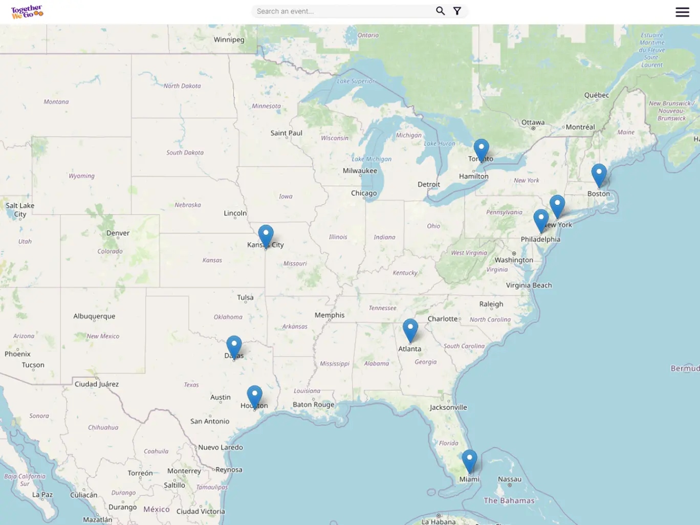Open the Kansas City event pin
Image resolution: width=700 pixels, height=525 pixels.
pos(266,236)
